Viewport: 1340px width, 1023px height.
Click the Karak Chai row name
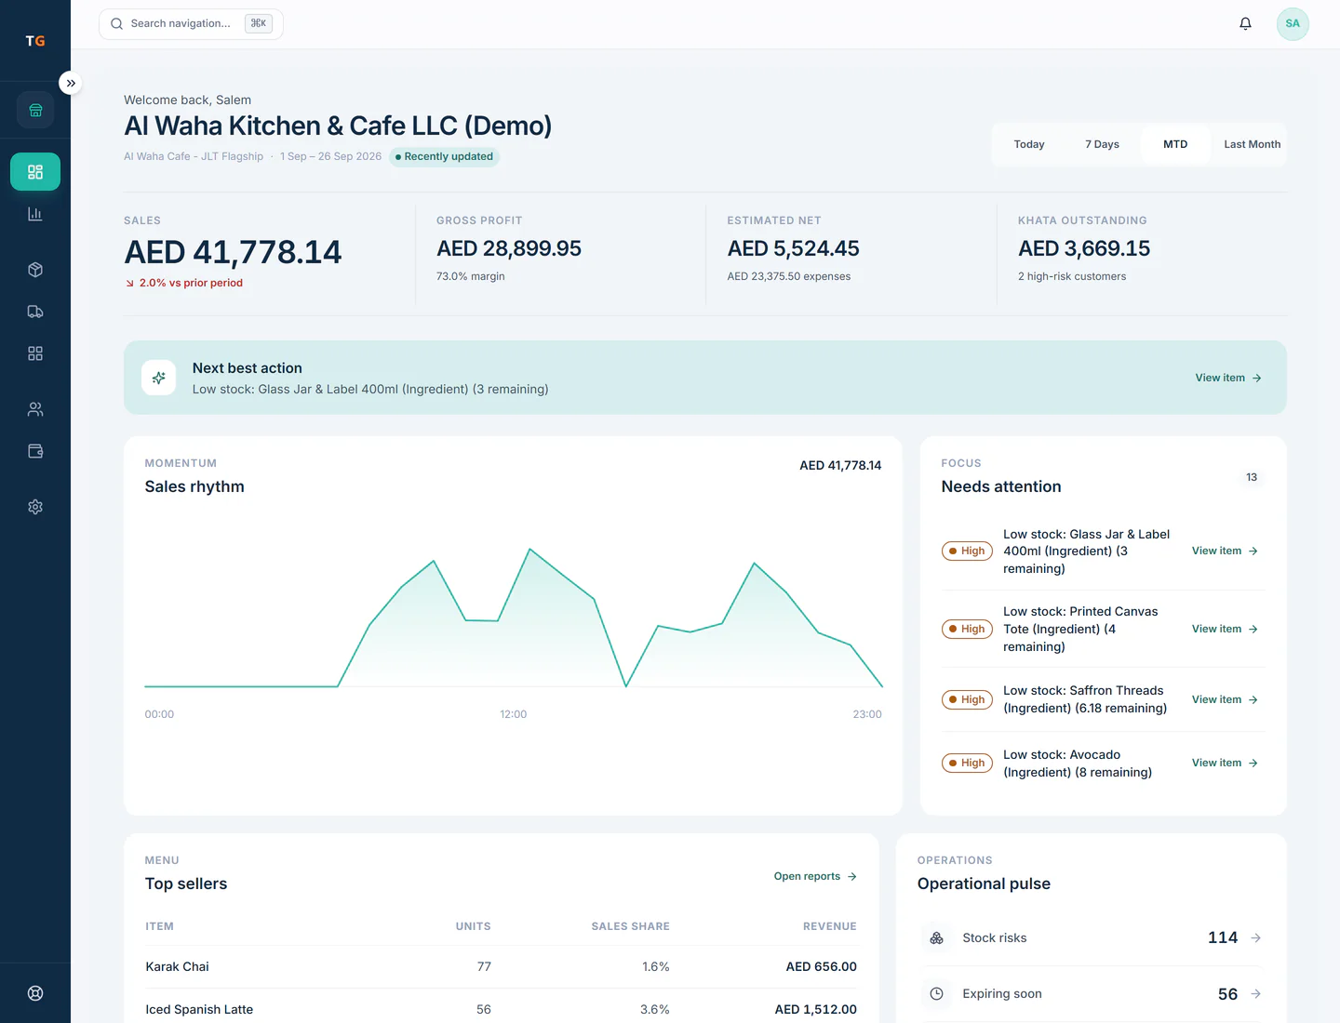[x=177, y=966]
